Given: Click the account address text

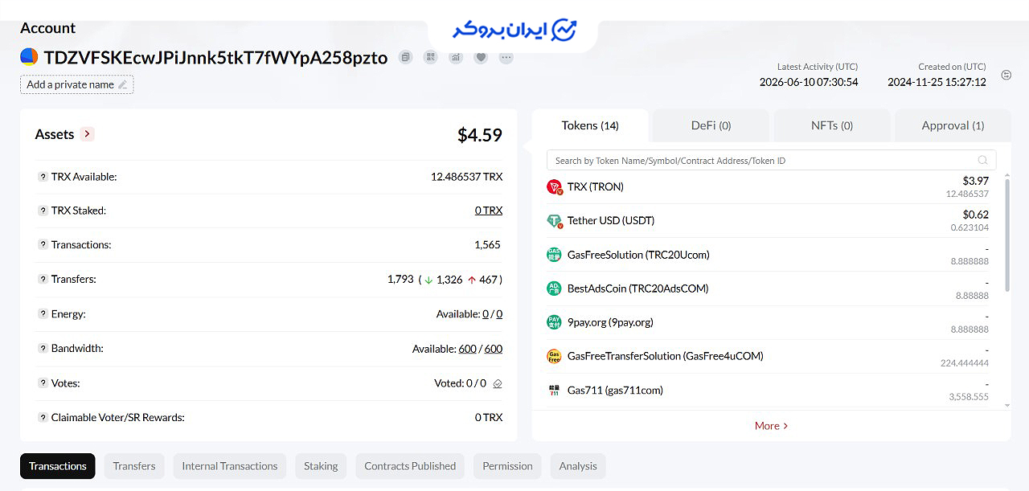Looking at the screenshot, I should 215,58.
